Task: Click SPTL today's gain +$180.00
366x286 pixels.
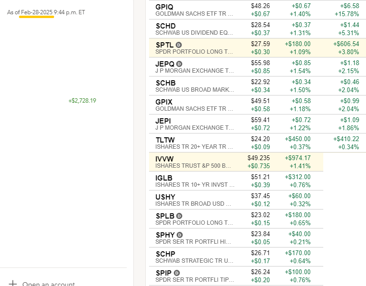Action: click(x=298, y=44)
